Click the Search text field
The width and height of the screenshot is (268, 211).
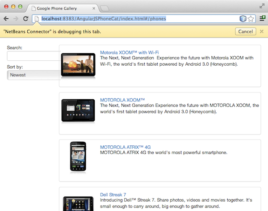point(33,56)
